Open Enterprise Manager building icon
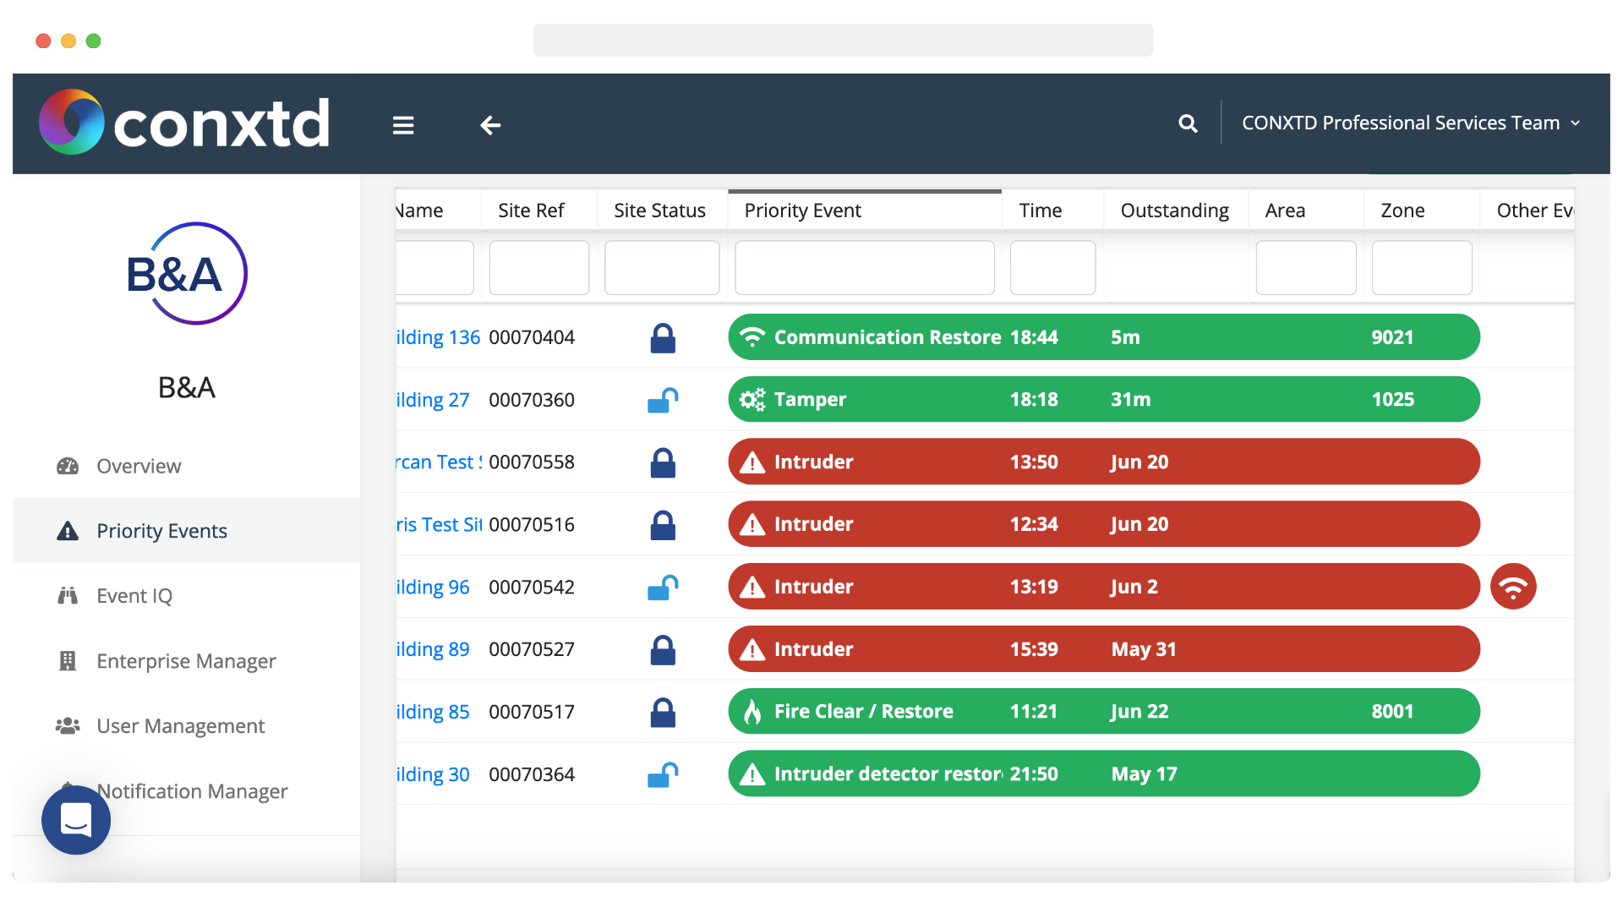 pos(68,661)
